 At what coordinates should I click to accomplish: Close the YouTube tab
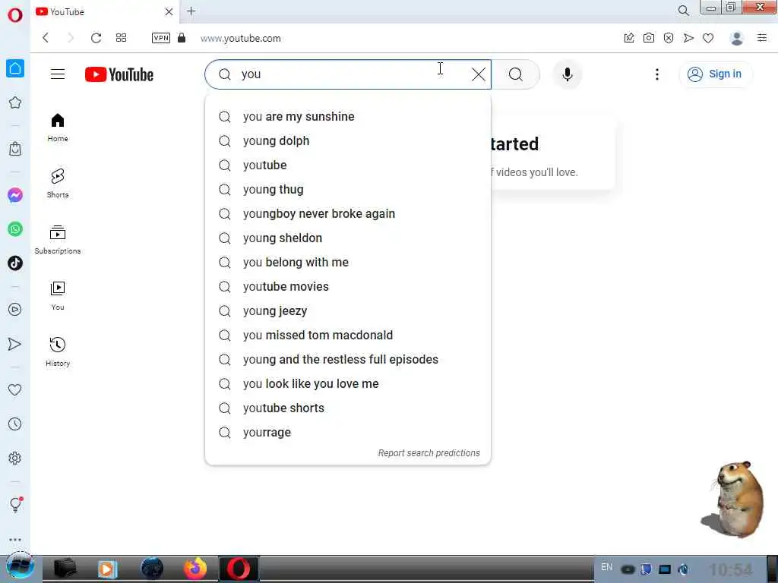(169, 11)
